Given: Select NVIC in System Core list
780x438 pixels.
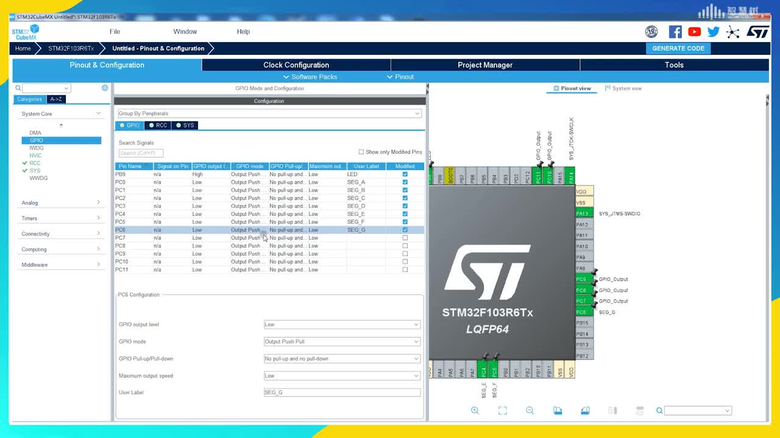Looking at the screenshot, I should [x=35, y=156].
